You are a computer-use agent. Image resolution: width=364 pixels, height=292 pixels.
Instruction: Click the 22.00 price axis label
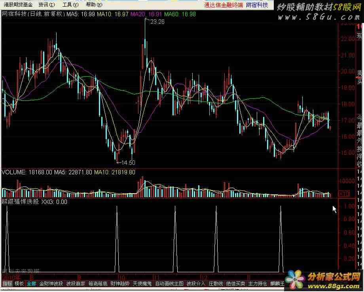(347, 39)
